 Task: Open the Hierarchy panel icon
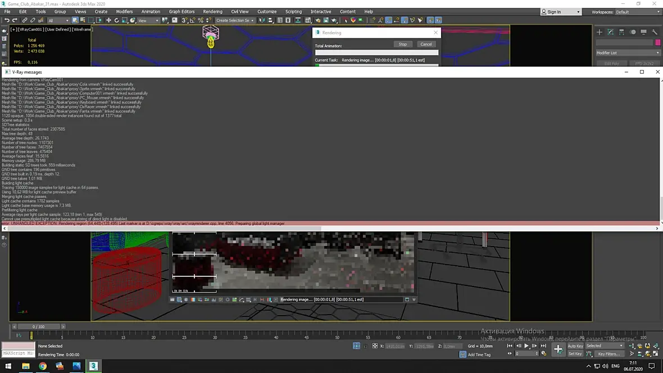coord(621,32)
